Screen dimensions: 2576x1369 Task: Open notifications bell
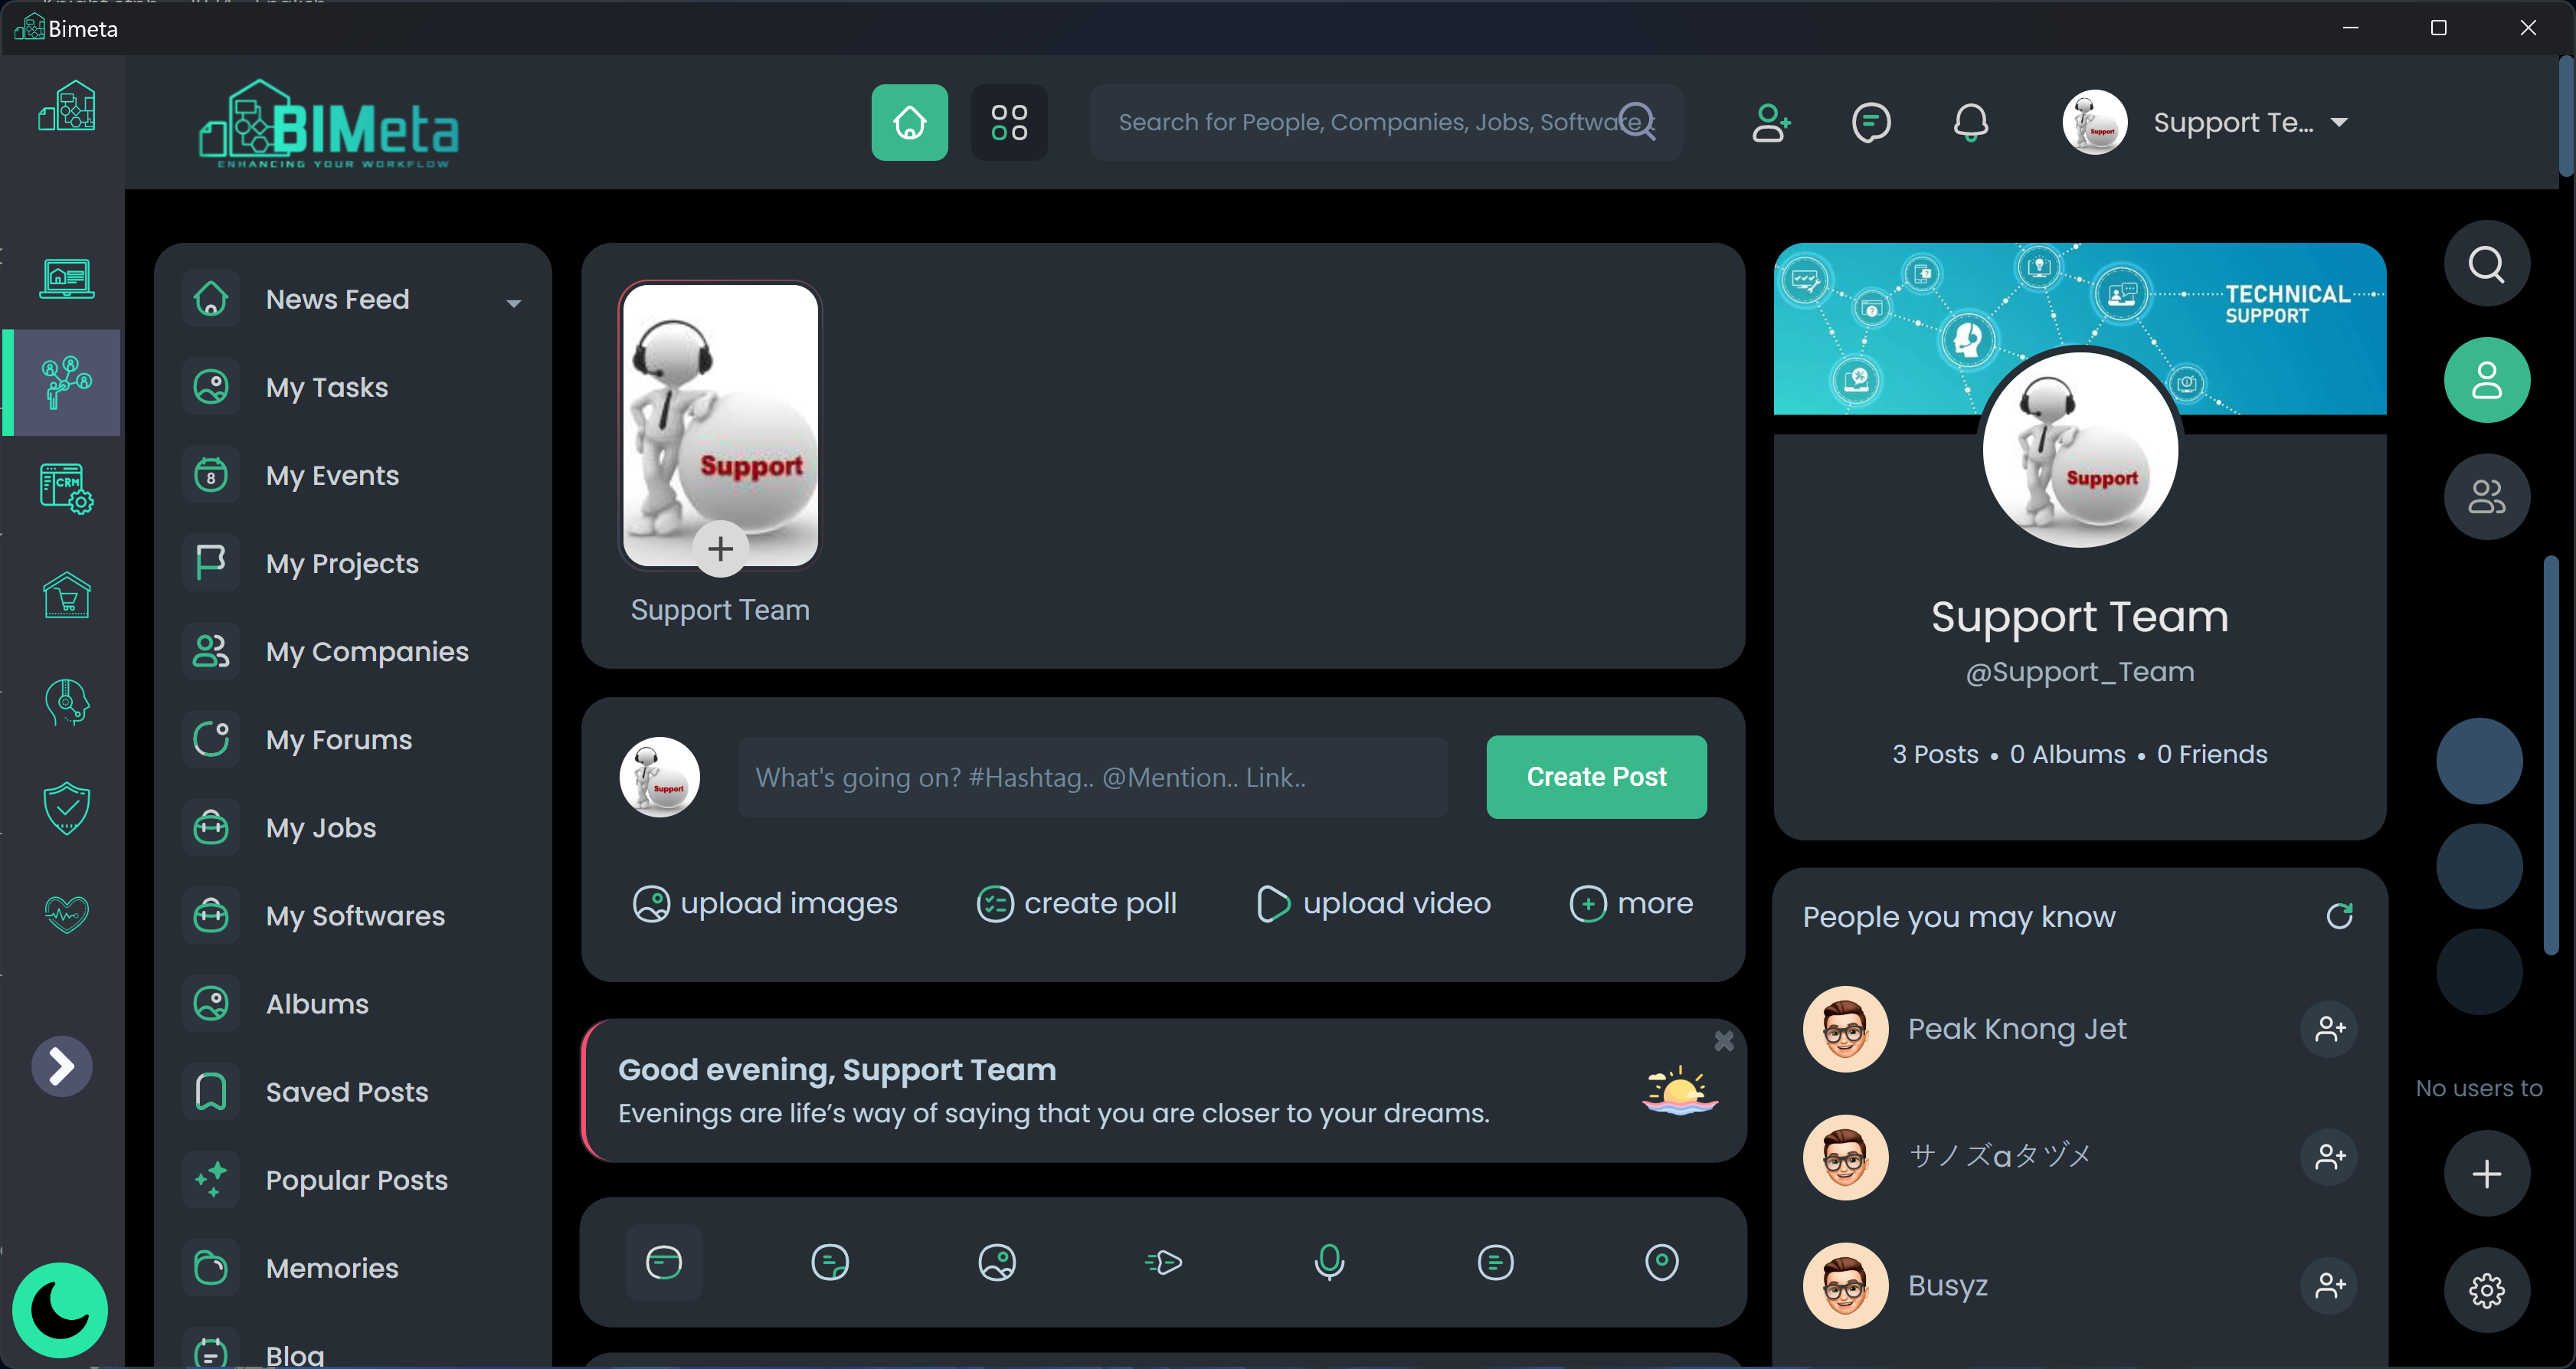click(x=1970, y=122)
